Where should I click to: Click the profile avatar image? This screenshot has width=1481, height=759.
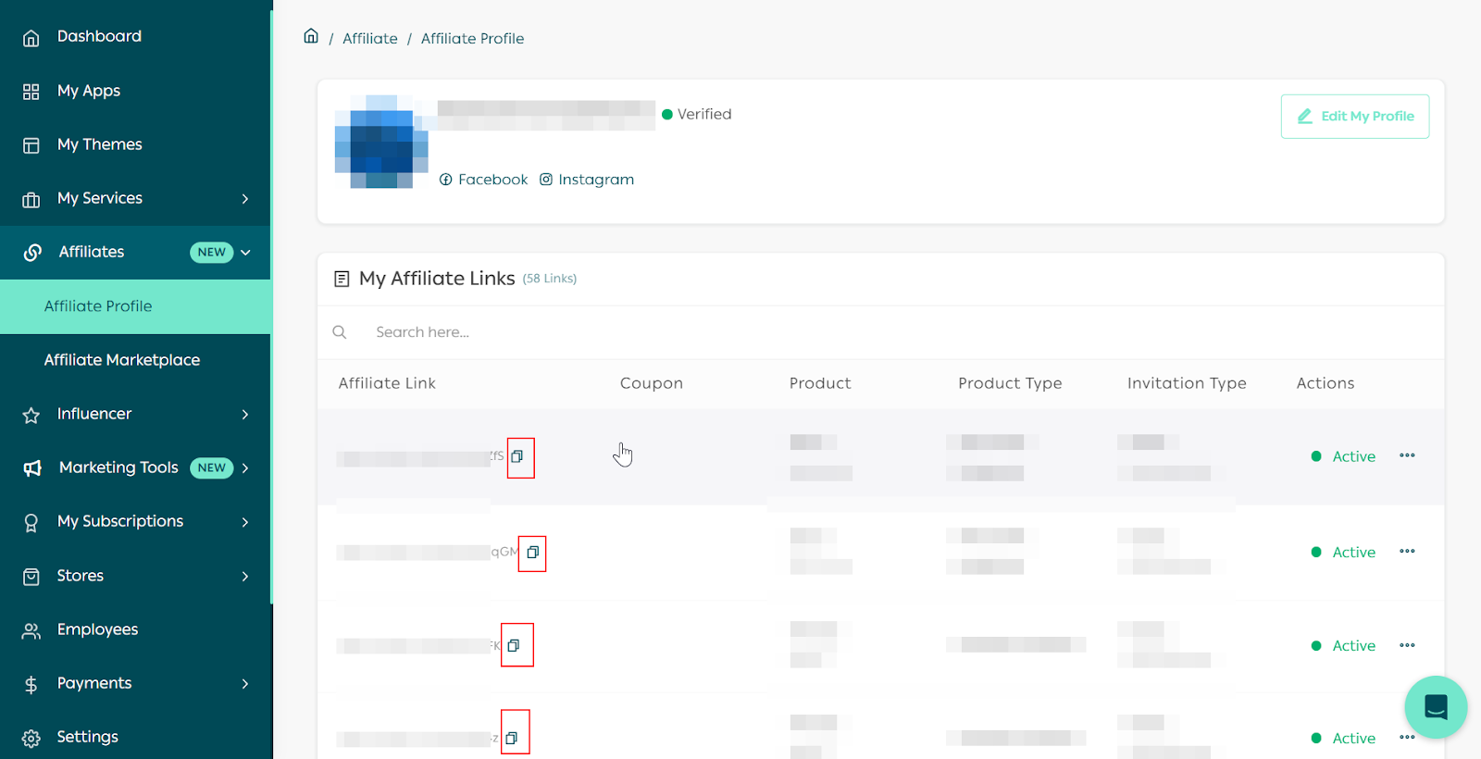pyautogui.click(x=381, y=142)
